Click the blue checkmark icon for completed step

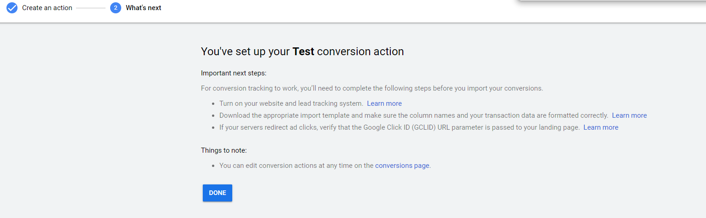12,8
